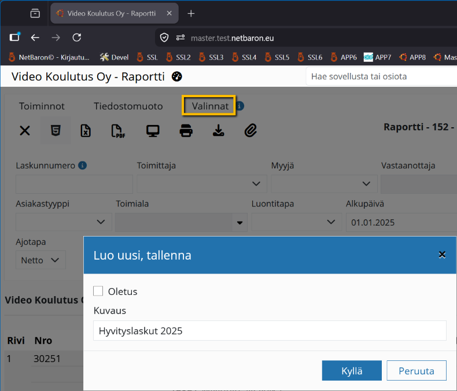Screen dimensions: 457x391
Task: Download the report via the download icon
Action: pyautogui.click(x=218, y=131)
